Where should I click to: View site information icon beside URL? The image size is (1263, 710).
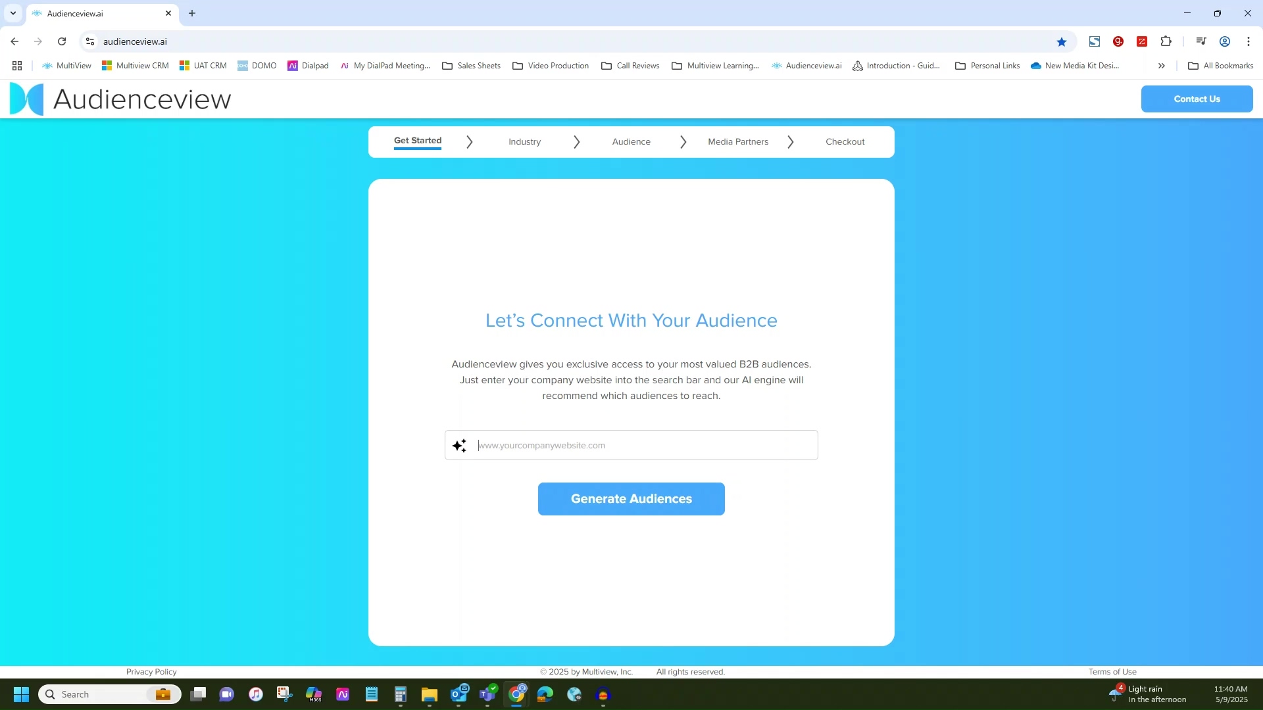(x=90, y=41)
